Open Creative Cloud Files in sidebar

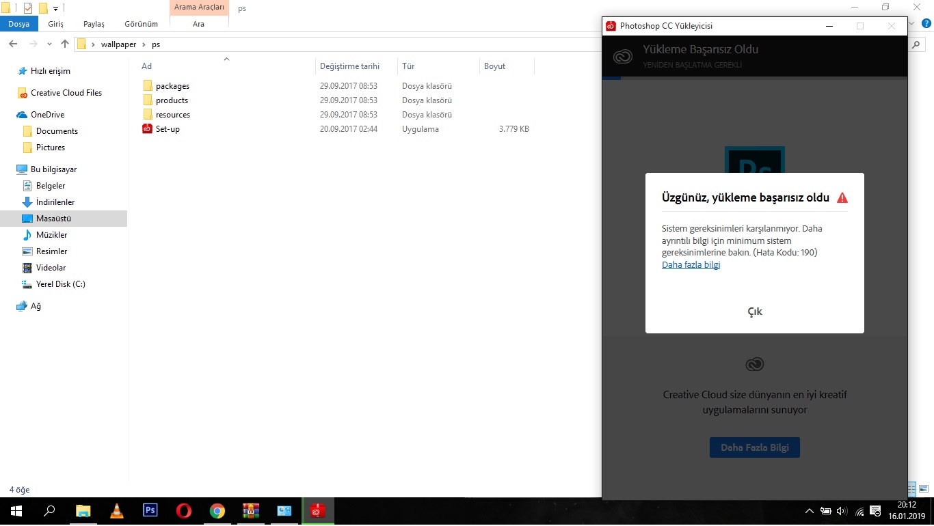[66, 93]
